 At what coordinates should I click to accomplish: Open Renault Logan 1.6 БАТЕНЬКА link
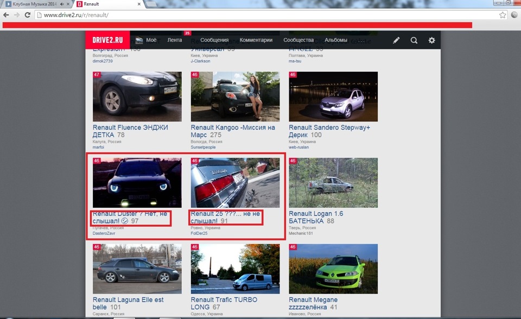click(316, 218)
